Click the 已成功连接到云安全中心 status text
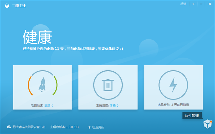This screenshot has height=134, width=215. tap(29, 127)
